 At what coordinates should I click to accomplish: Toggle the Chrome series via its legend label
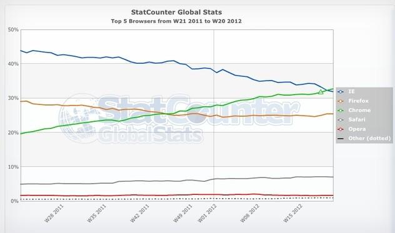tap(359, 110)
